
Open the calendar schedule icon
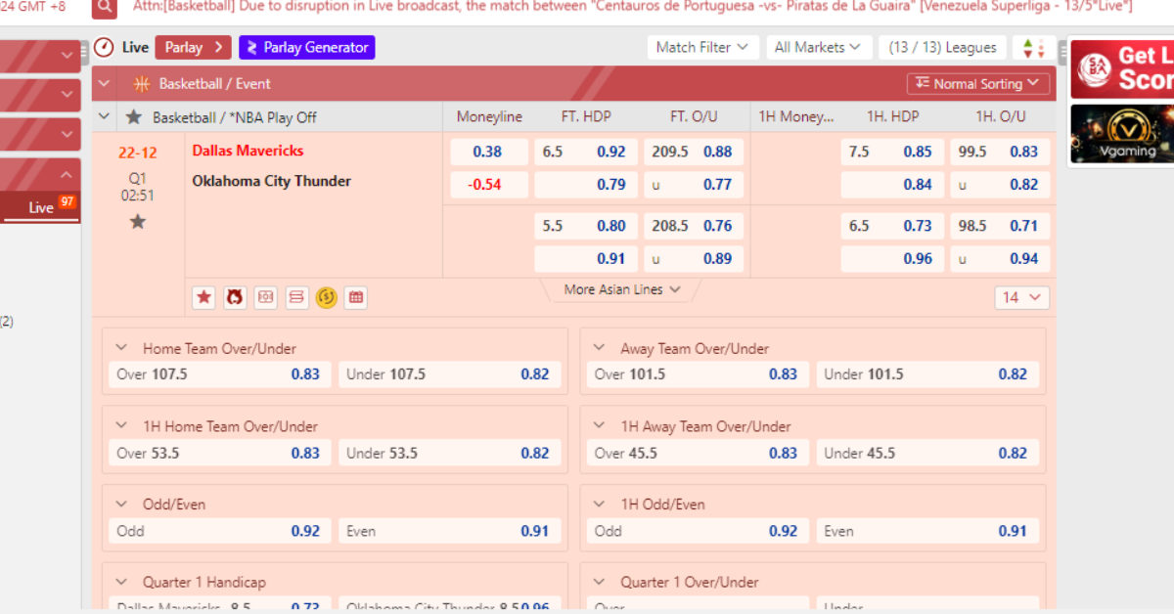point(356,297)
